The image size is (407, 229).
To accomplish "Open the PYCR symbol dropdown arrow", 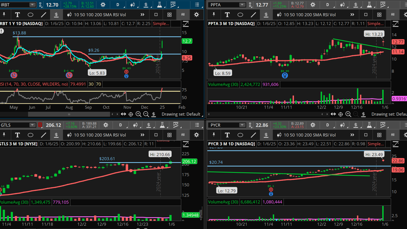I will (242, 125).
